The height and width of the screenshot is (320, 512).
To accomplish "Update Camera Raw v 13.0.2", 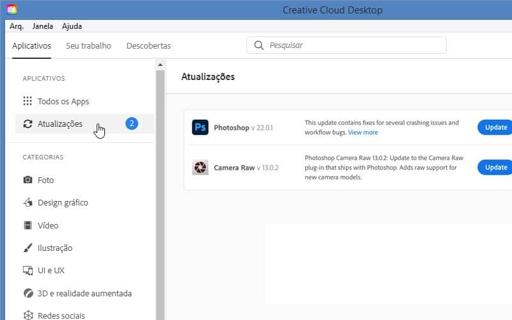I will coord(495,167).
